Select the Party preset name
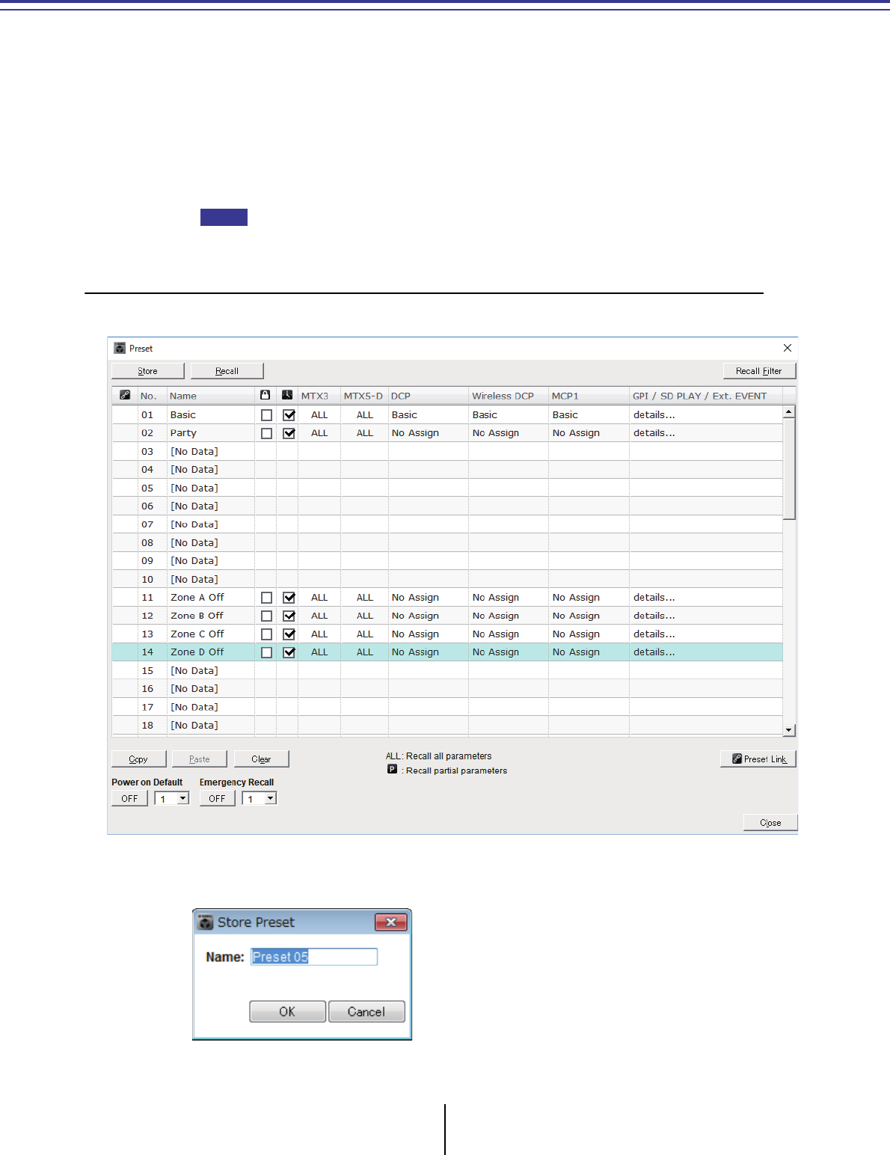 pyautogui.click(x=183, y=433)
